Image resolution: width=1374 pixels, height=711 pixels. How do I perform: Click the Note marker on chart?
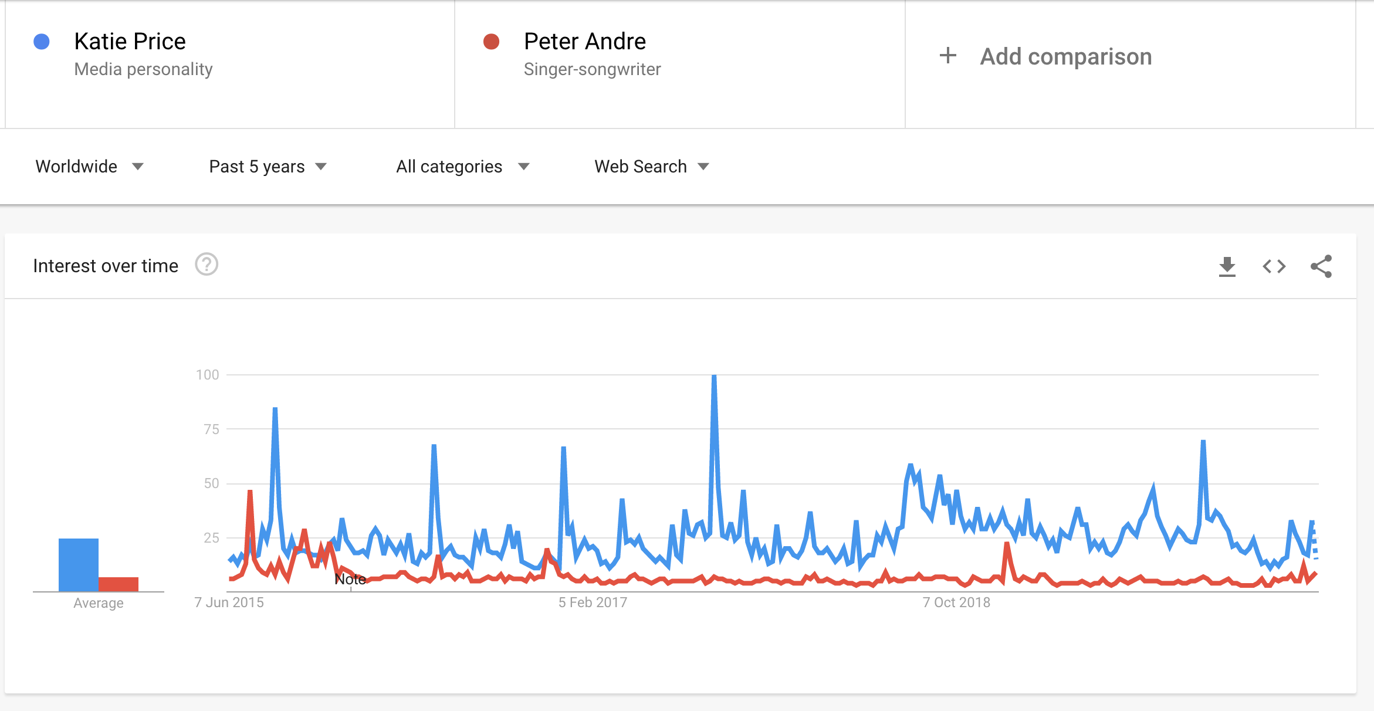(x=350, y=580)
